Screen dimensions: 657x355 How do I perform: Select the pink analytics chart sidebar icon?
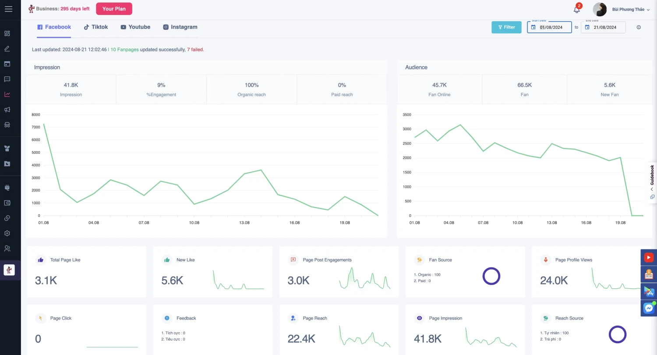coord(7,94)
